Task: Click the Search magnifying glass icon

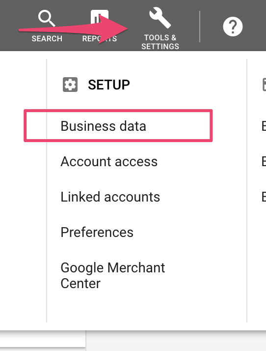Action: coord(47,19)
